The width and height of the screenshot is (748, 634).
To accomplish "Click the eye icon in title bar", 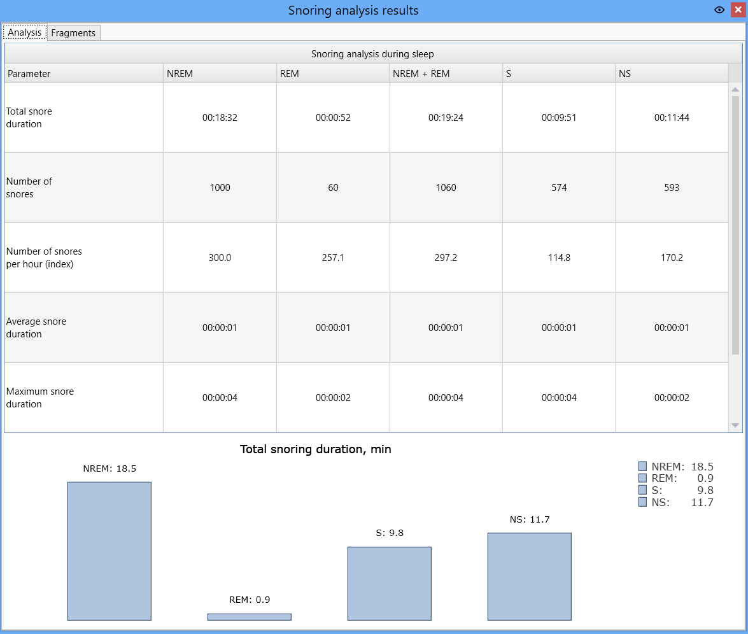I will (719, 10).
